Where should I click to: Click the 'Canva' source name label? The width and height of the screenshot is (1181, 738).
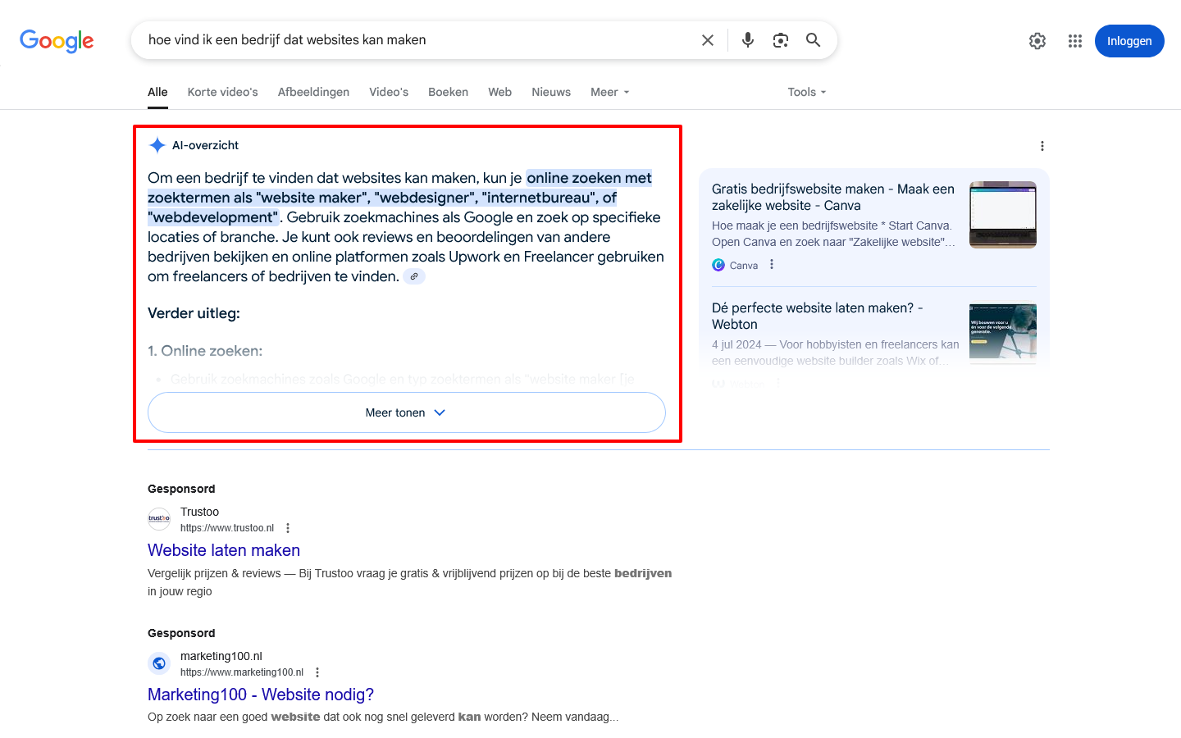[744, 266]
